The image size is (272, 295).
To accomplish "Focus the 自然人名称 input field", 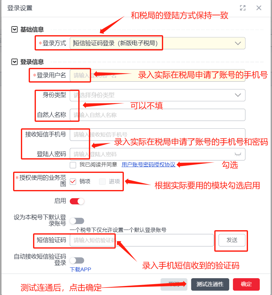I will [x=158, y=115].
